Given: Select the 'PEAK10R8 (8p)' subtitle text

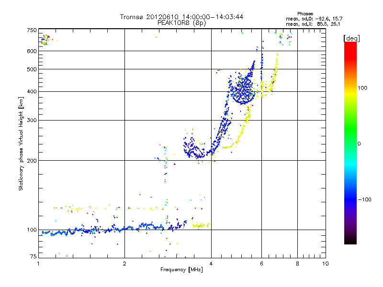Looking at the screenshot, I should tap(182, 23).
